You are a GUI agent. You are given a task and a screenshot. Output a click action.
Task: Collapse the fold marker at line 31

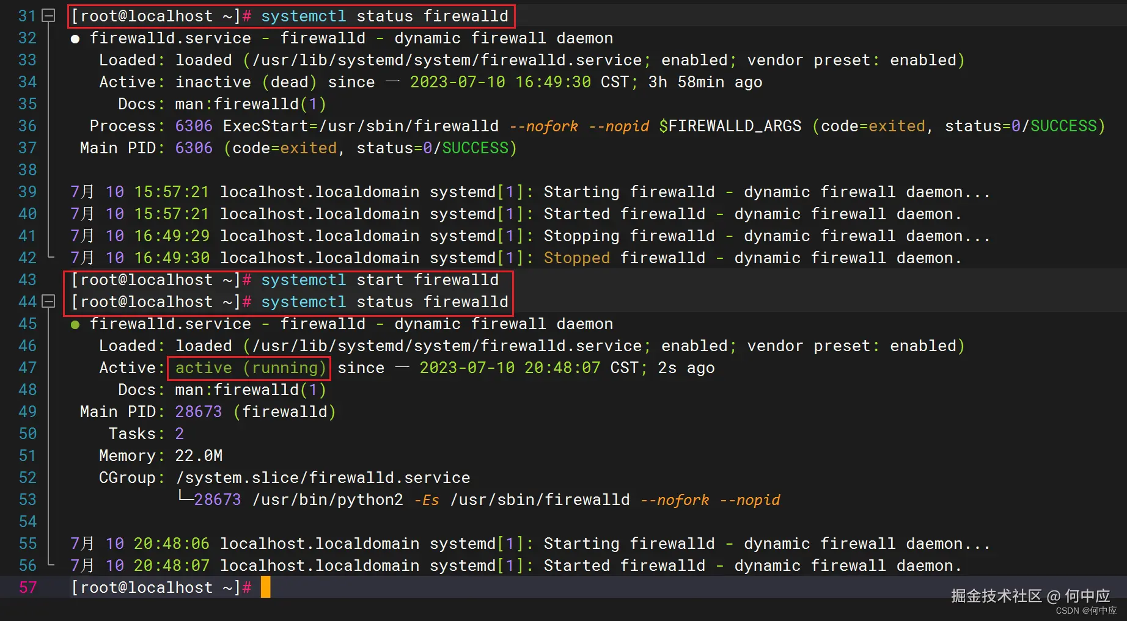(48, 16)
